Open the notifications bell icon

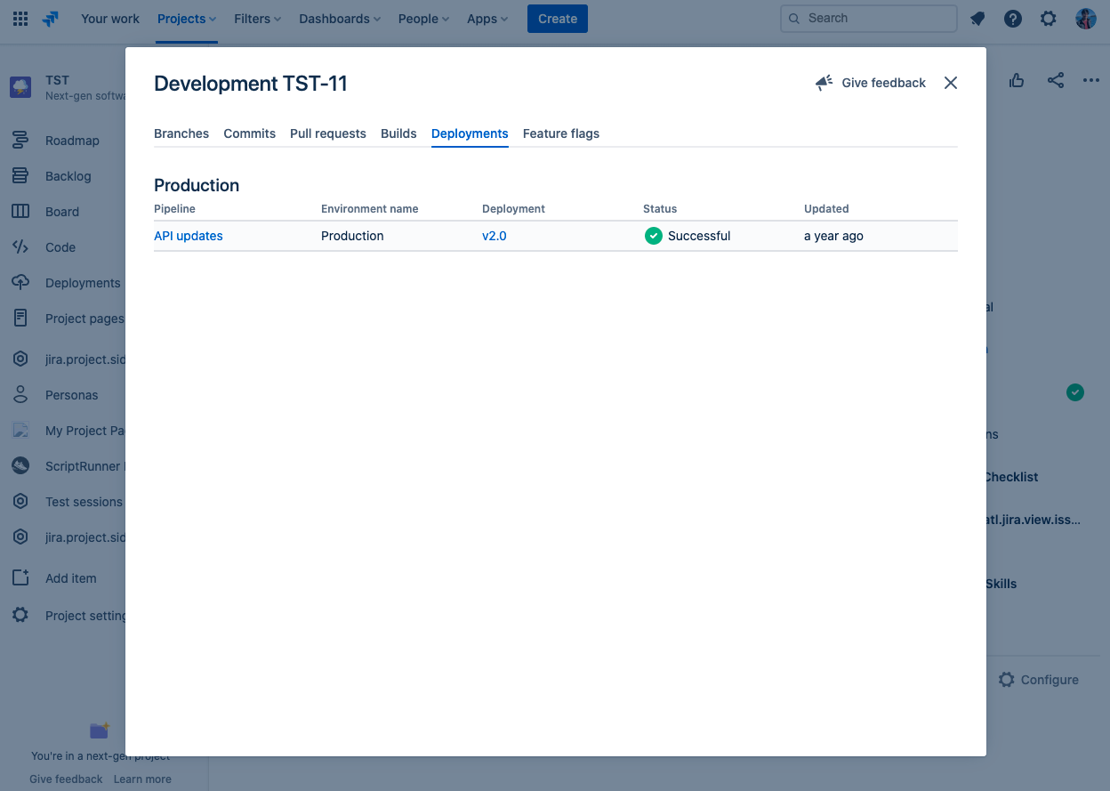(x=977, y=19)
